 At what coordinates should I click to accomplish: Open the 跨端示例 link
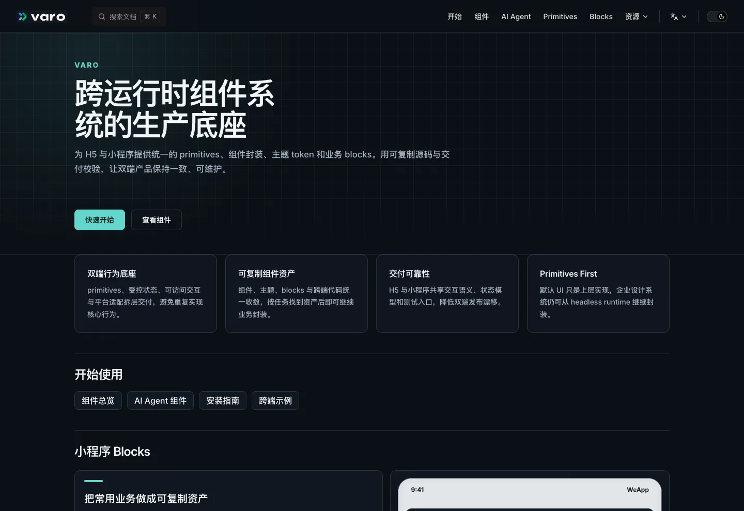(275, 401)
